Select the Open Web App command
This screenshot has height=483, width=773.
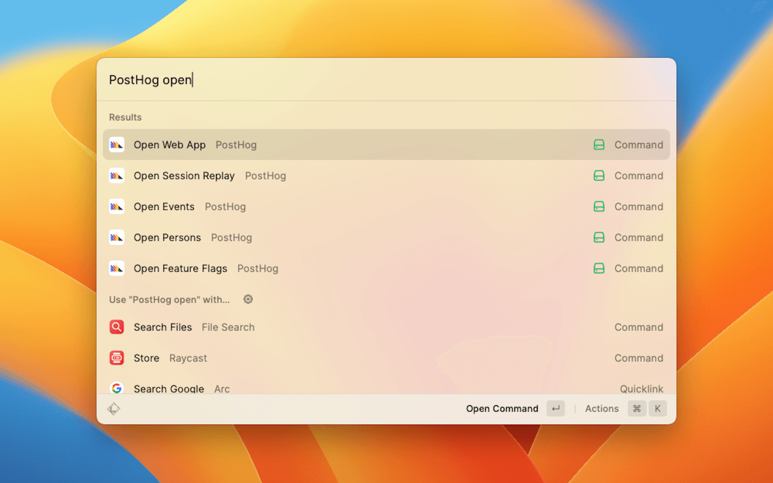[x=169, y=145]
